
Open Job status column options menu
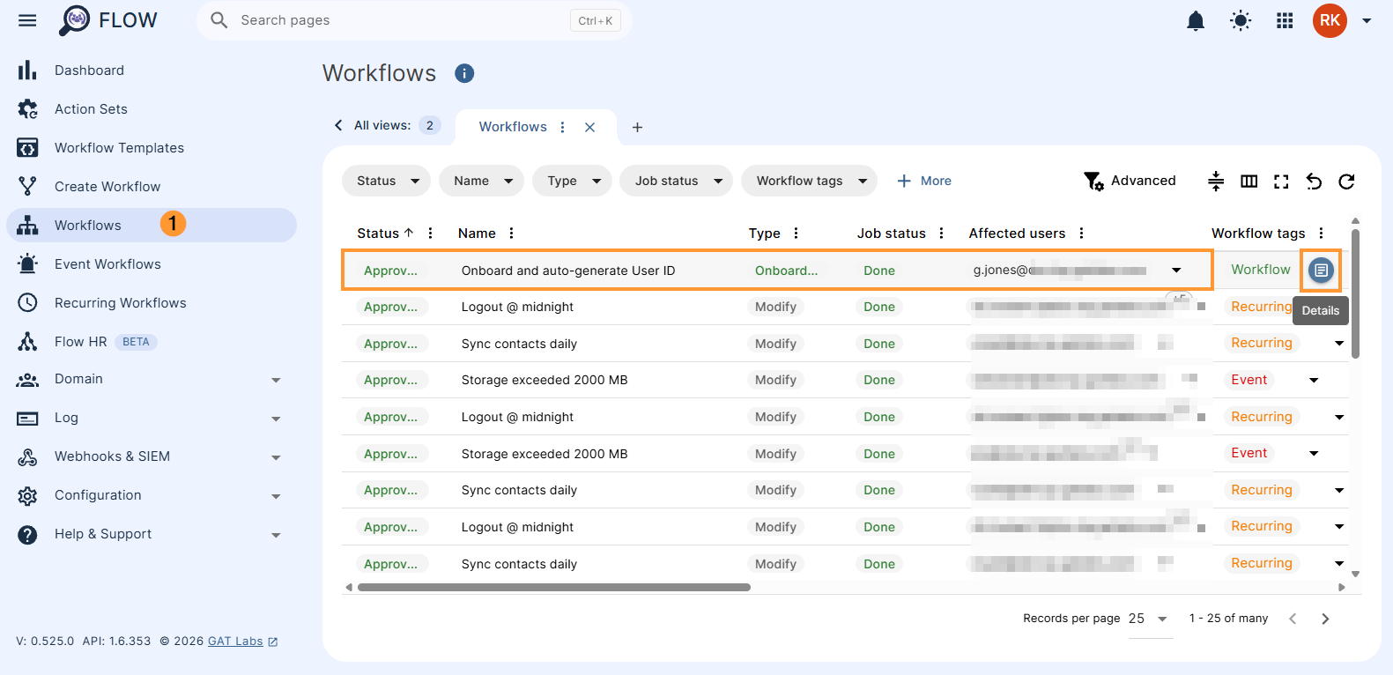coord(941,234)
